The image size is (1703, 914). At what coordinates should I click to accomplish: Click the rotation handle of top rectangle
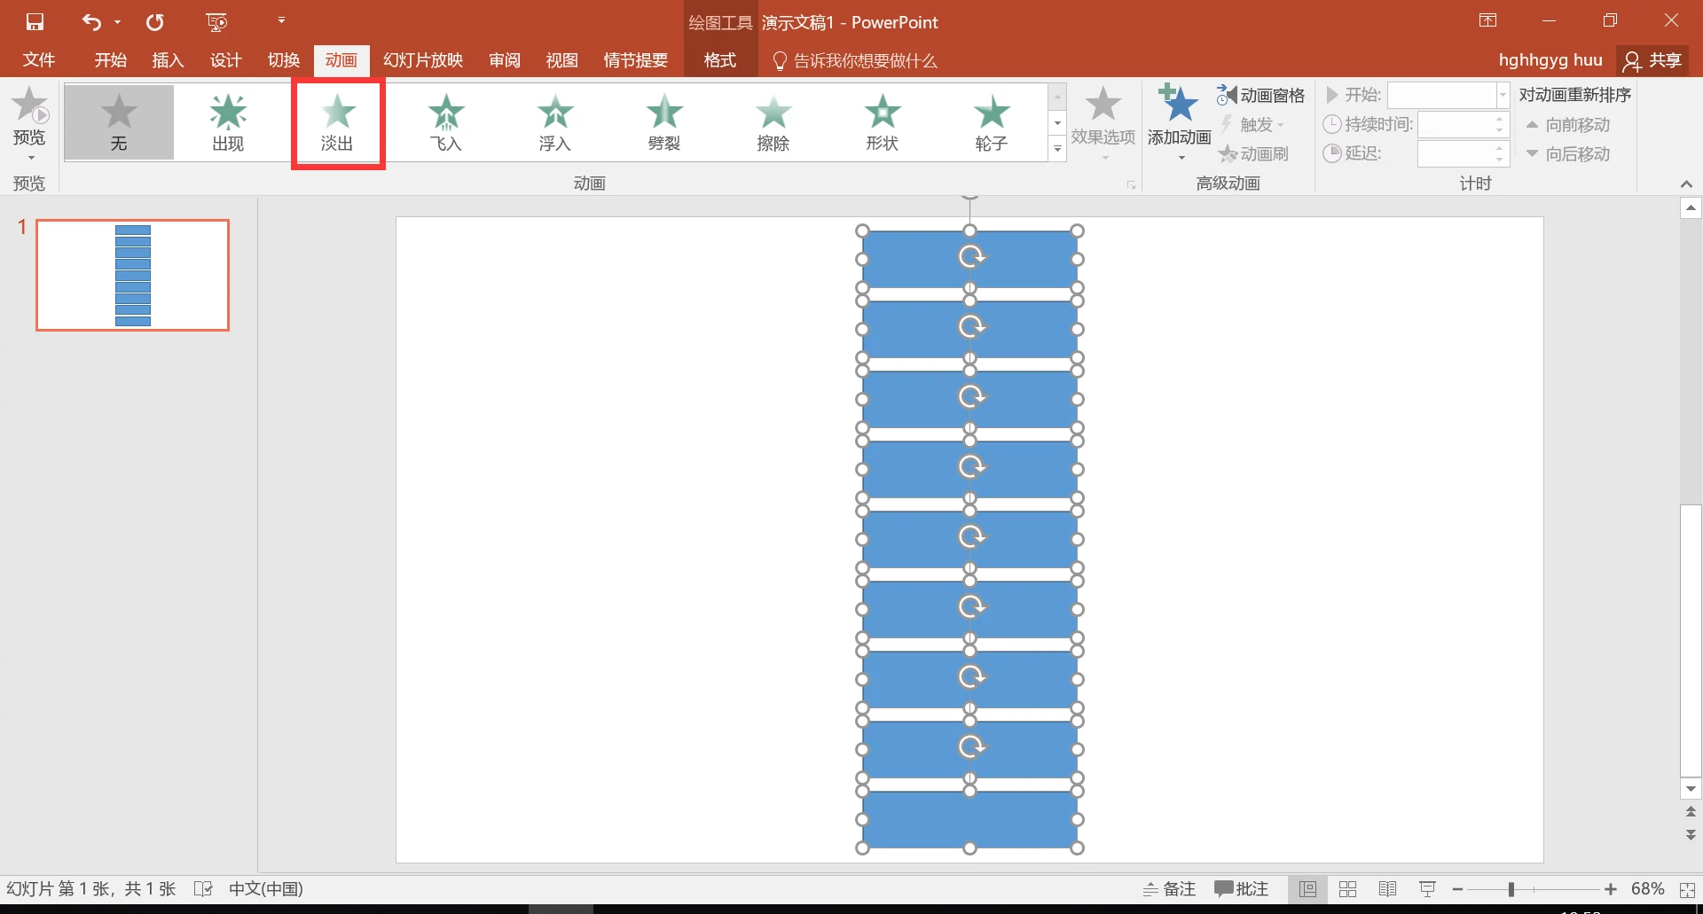(969, 196)
